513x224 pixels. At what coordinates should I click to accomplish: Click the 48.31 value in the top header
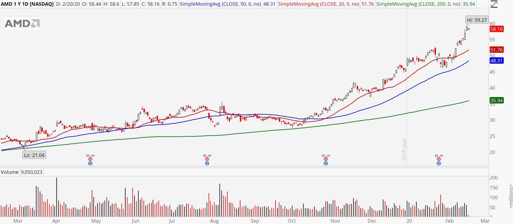coord(269,4)
